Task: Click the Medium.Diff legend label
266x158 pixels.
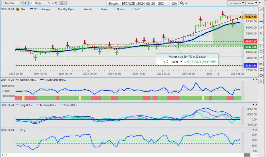Action: [x=47, y=105]
